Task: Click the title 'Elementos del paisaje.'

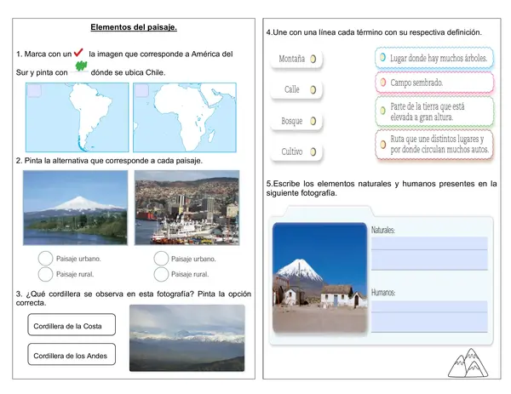Action: pos(134,27)
